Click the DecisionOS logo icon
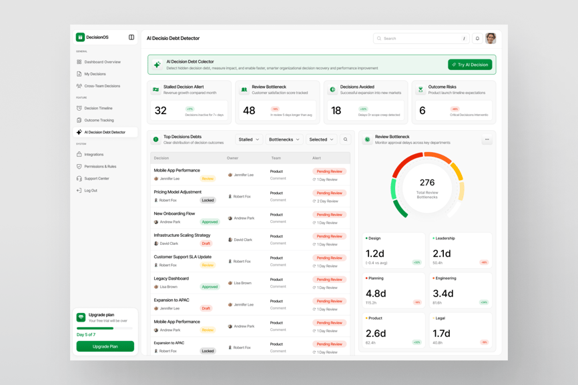The width and height of the screenshot is (578, 385). click(80, 37)
